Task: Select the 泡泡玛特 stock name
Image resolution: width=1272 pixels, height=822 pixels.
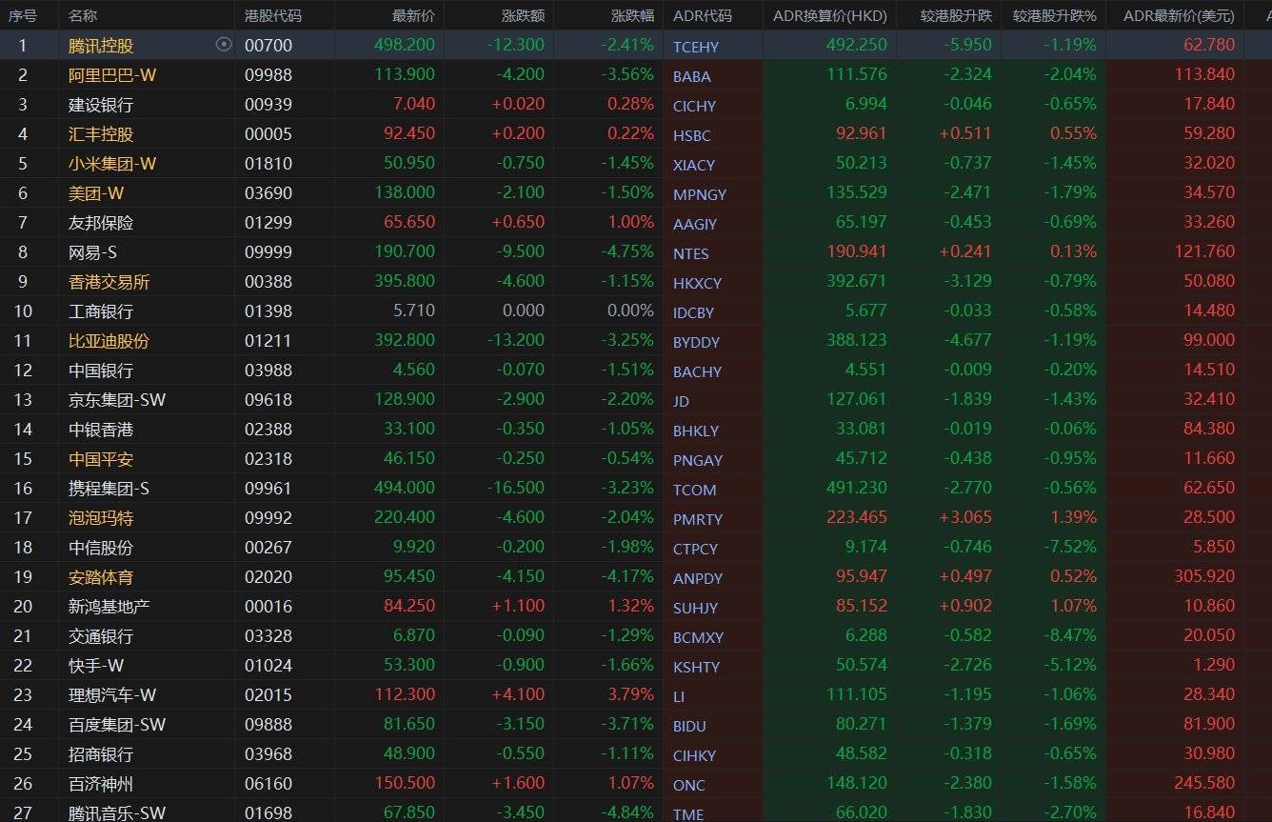Action: 101,517
